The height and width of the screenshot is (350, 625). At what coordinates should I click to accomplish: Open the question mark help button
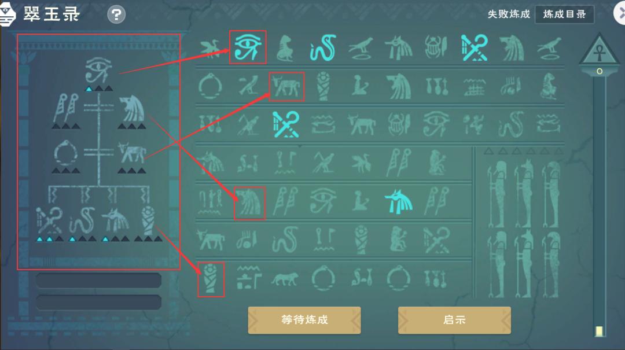[x=116, y=14]
